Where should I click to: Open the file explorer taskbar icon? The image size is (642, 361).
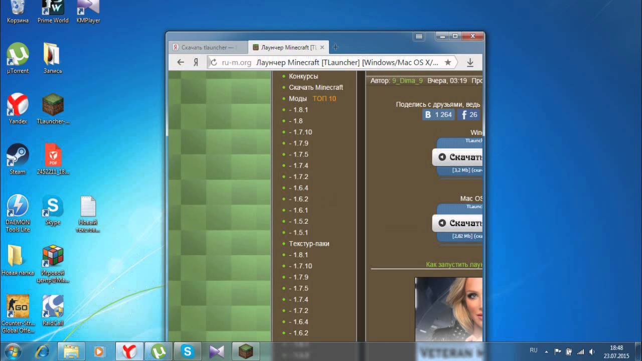coord(72,351)
